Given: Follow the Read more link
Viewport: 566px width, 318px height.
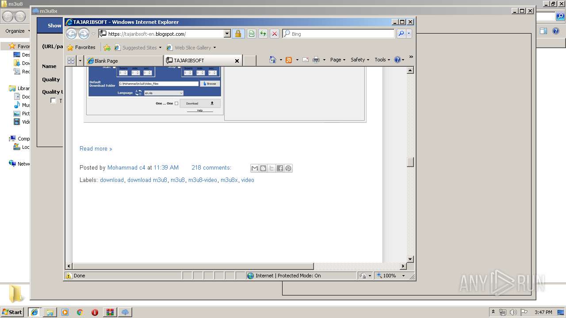Looking at the screenshot, I should point(96,148).
